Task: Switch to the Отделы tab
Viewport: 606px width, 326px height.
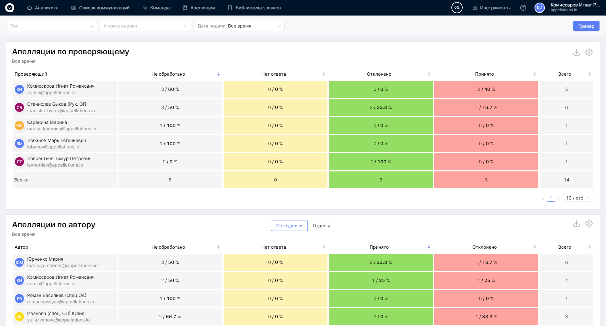Action: coord(321,226)
